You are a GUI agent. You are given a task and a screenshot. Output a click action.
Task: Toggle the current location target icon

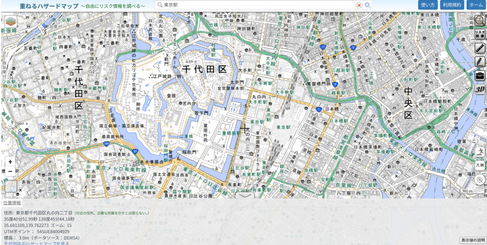(479, 179)
